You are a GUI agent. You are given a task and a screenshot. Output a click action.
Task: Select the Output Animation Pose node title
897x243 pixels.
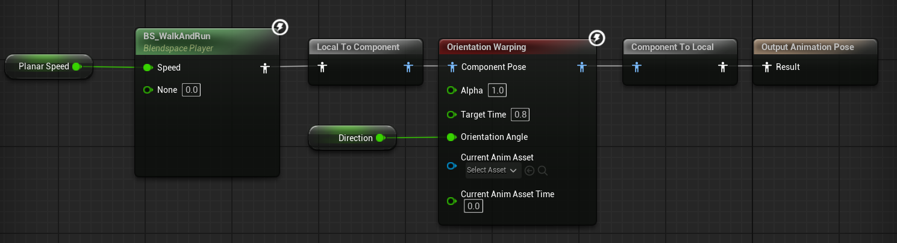808,47
